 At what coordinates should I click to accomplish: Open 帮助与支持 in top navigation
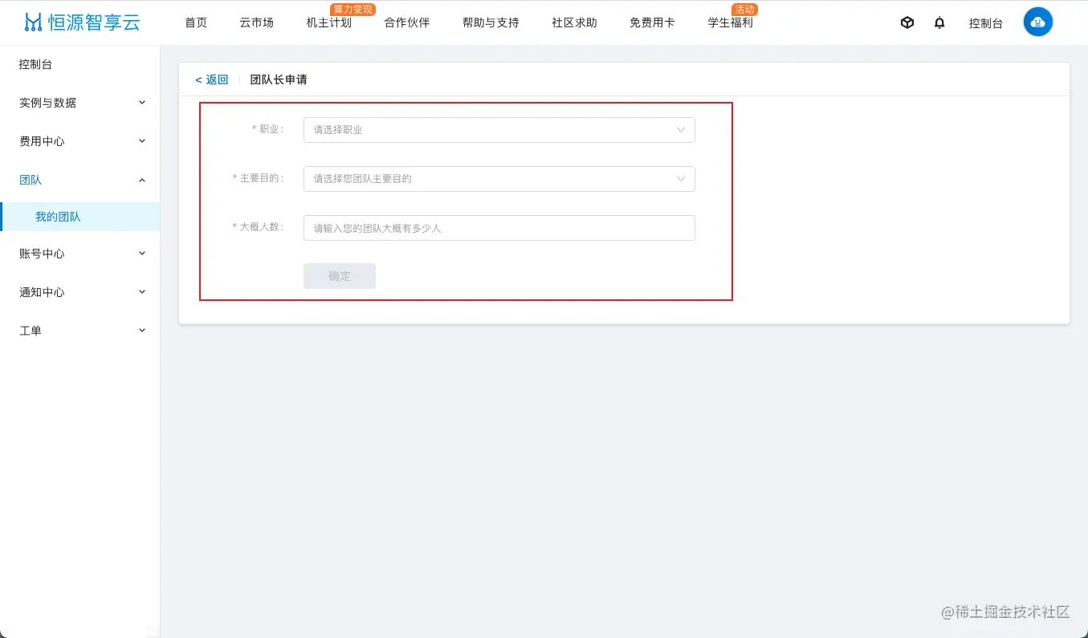coord(491,22)
